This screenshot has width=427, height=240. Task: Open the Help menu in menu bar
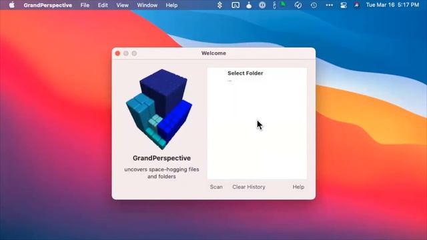click(171, 5)
